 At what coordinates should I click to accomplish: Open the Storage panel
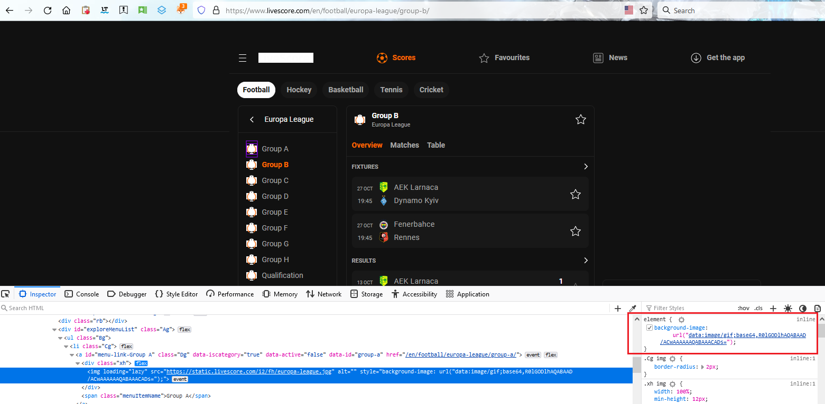(366, 294)
